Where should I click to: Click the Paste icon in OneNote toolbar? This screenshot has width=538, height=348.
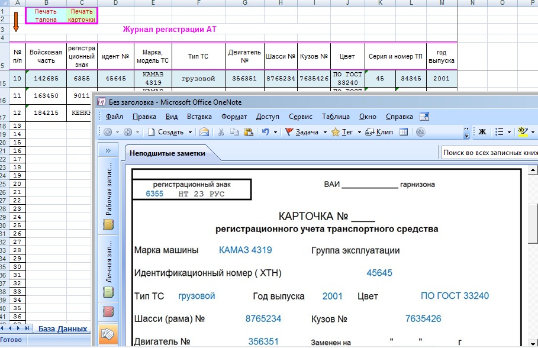pyautogui.click(x=250, y=131)
